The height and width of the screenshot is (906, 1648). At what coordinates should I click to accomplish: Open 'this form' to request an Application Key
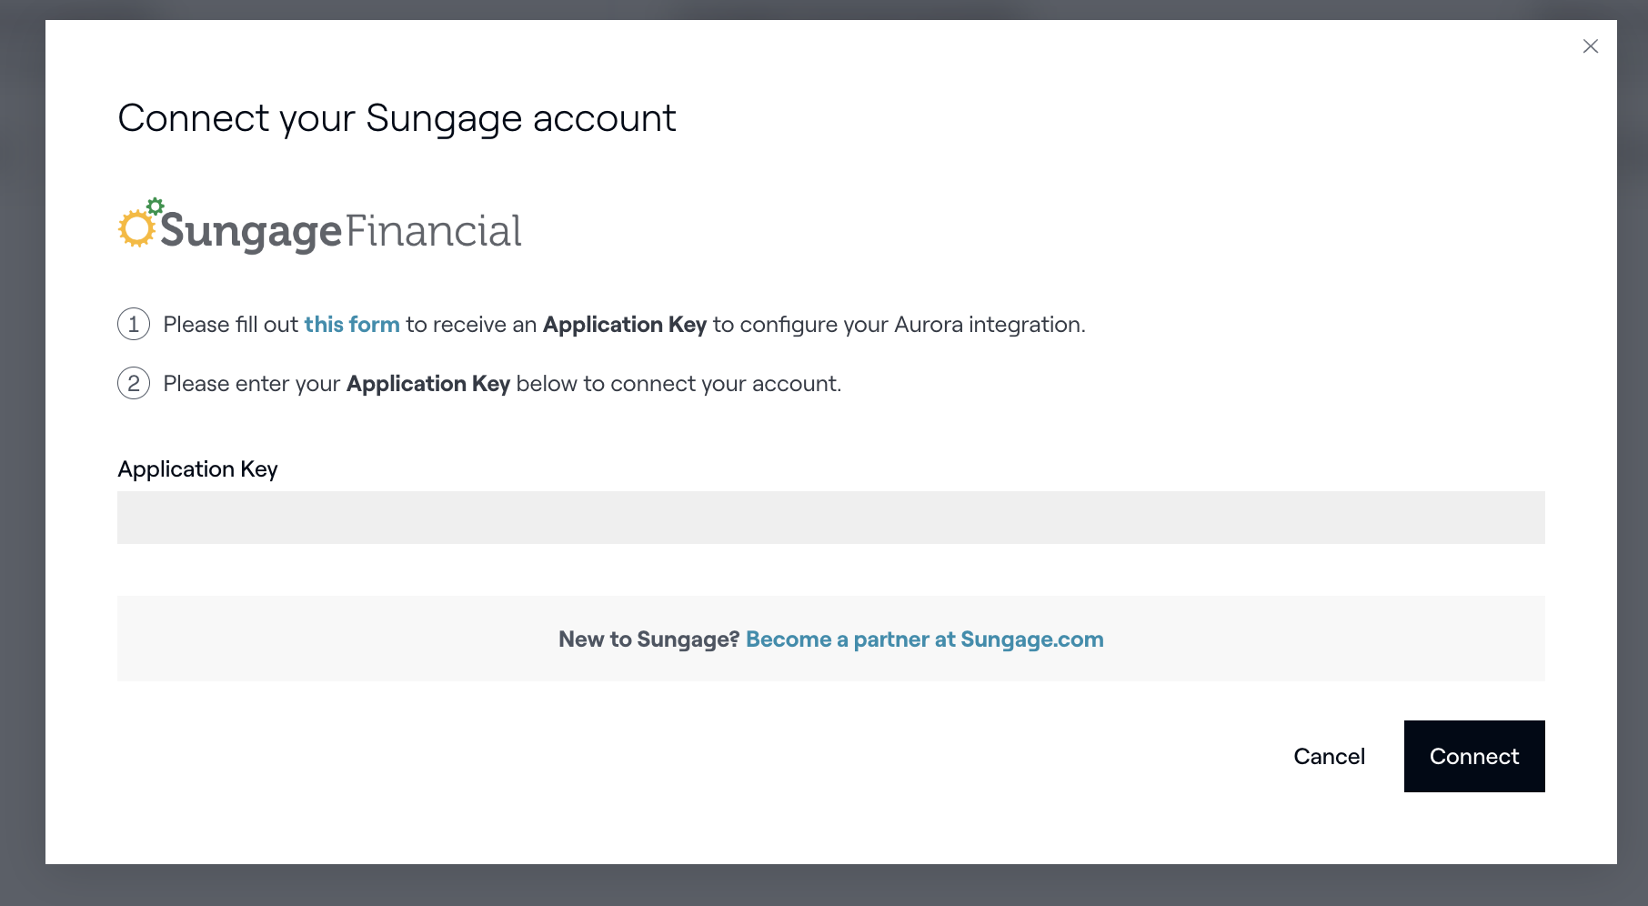352,324
